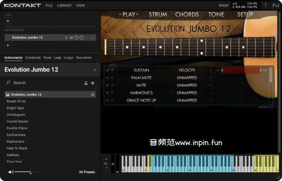Open the SHOP link
The image size is (282, 181).
click(x=224, y=5)
